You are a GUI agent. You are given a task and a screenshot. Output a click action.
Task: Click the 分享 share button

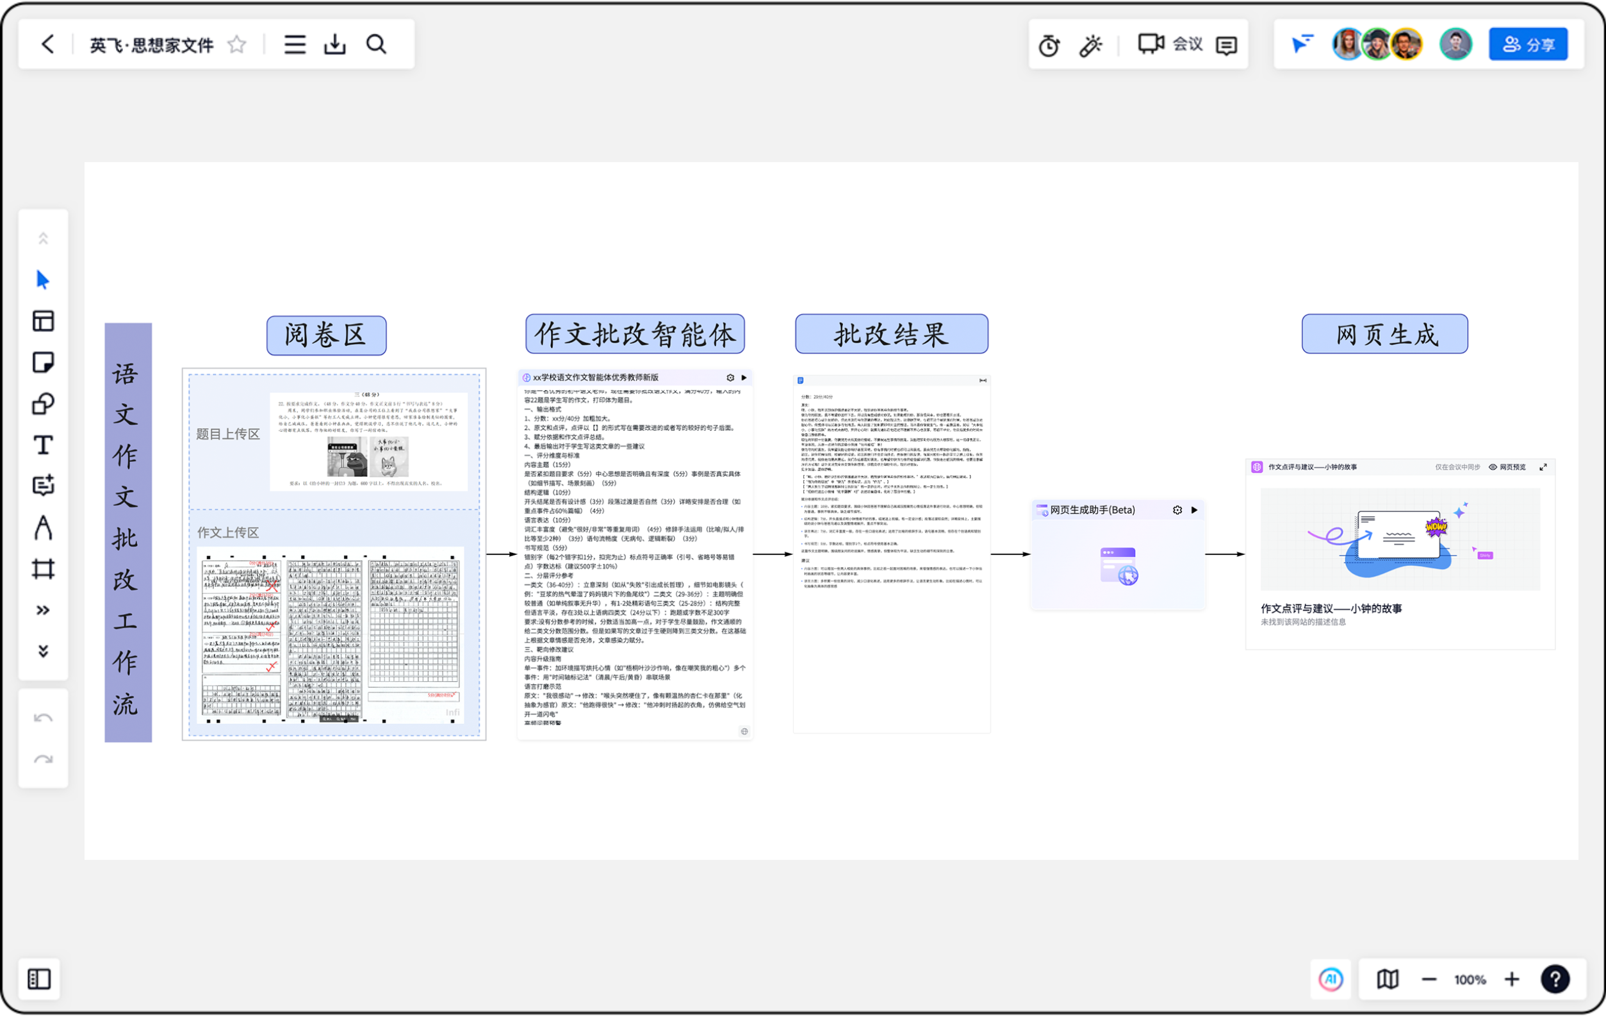tap(1528, 45)
